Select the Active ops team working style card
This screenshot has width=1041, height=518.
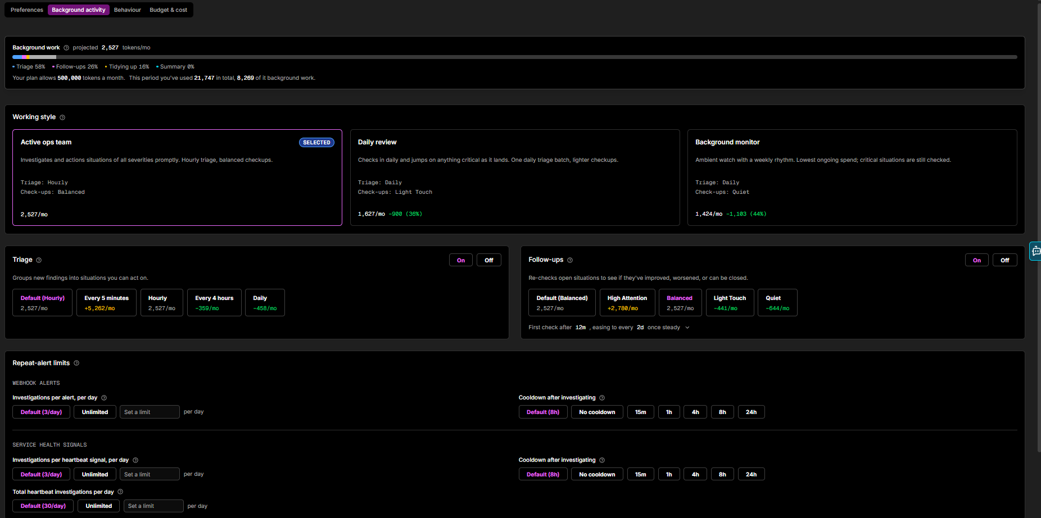point(178,178)
